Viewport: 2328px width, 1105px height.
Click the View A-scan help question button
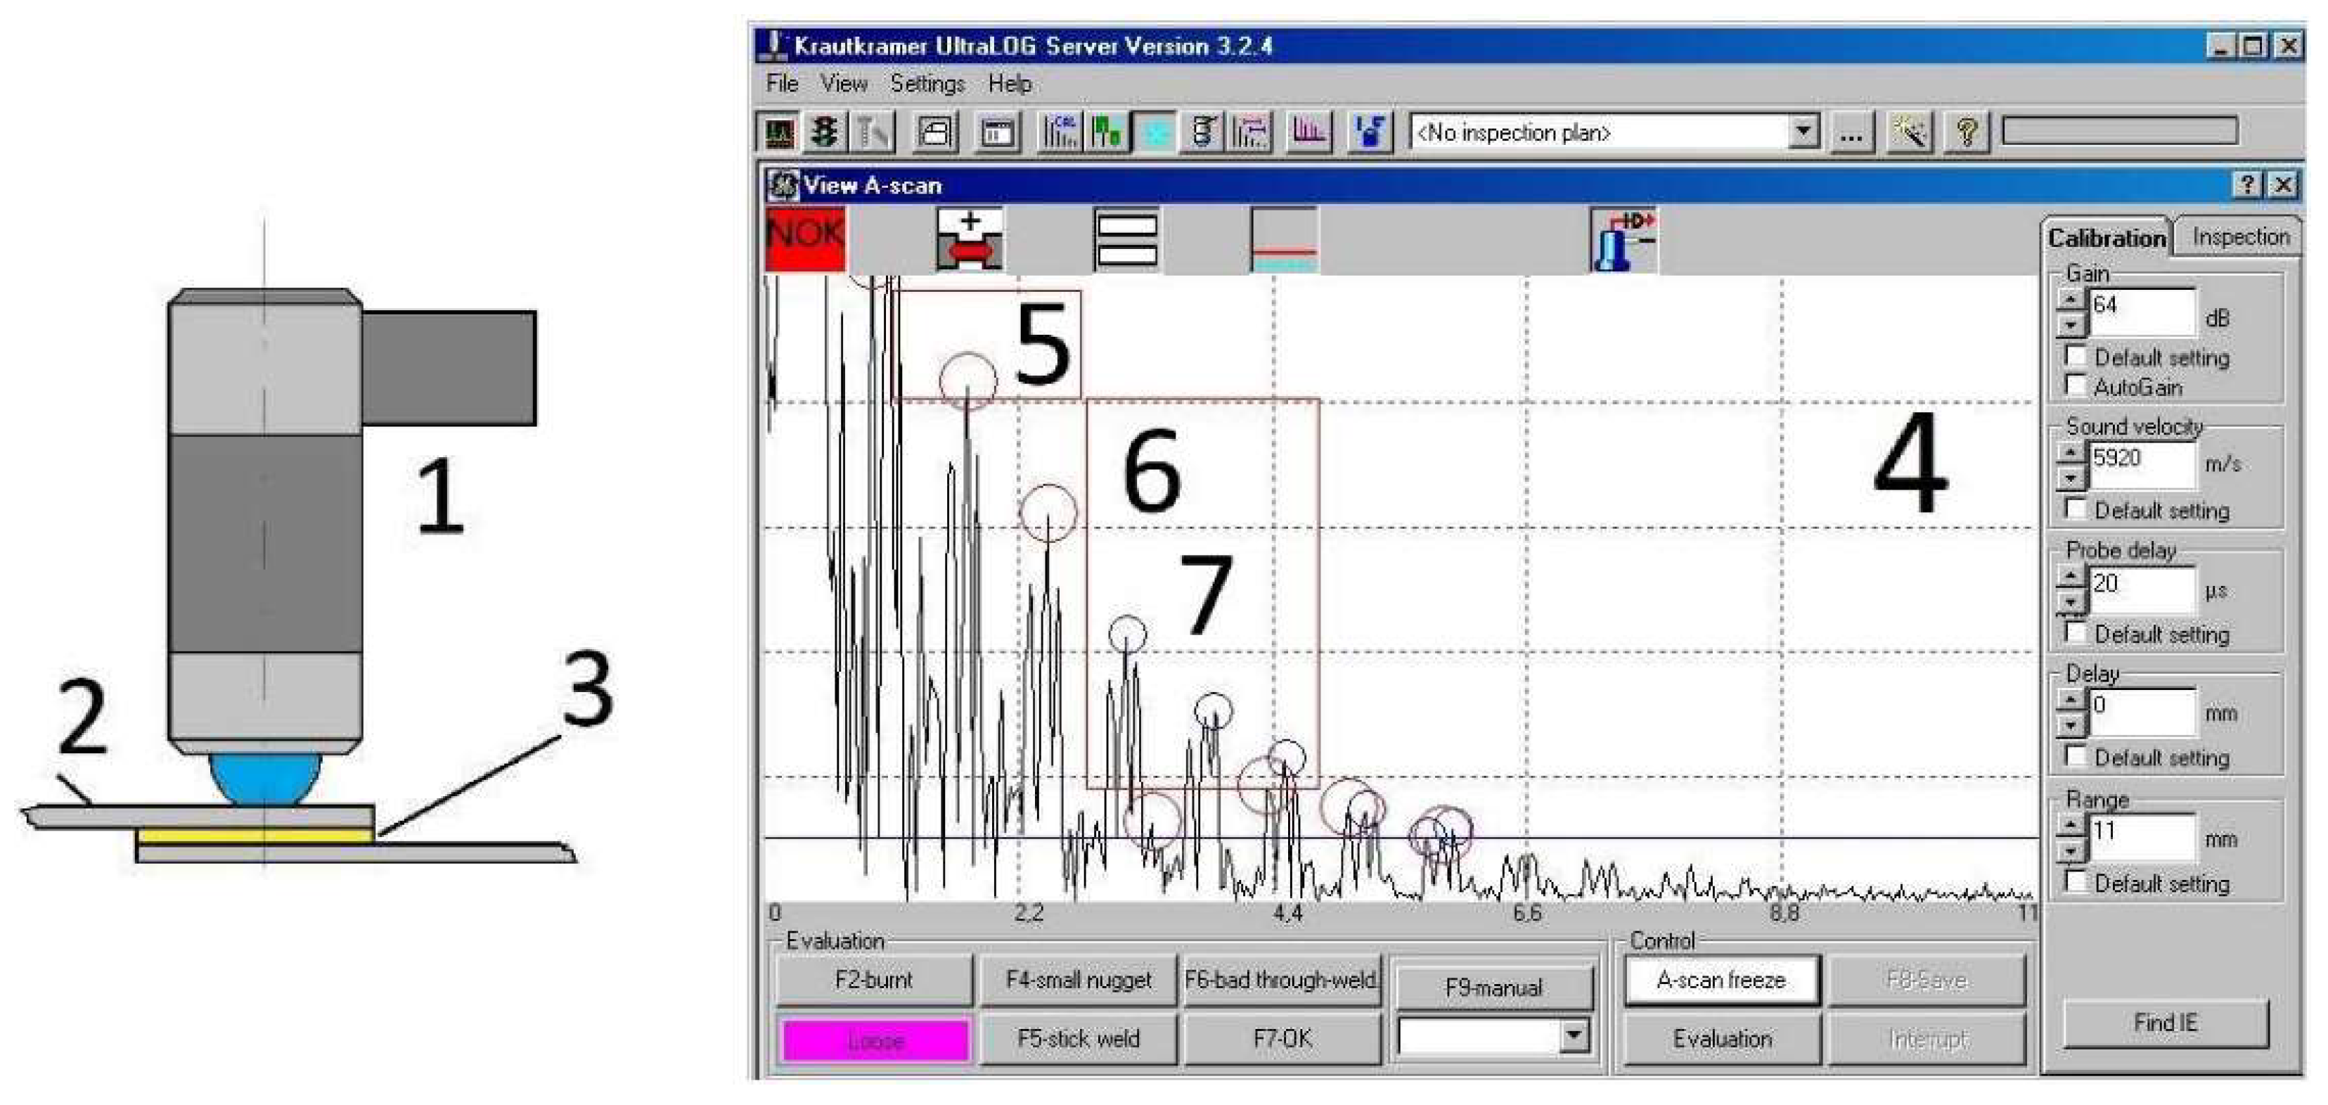(2248, 186)
